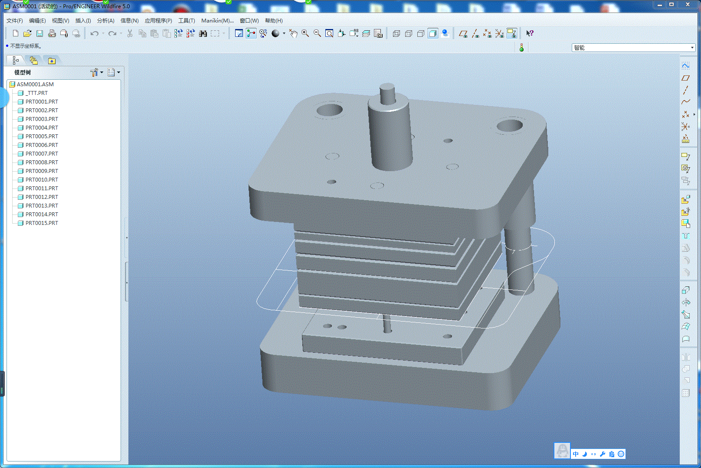Image resolution: width=701 pixels, height=468 pixels.
Task: Open the 视图(V) menu
Action: [x=61, y=21]
